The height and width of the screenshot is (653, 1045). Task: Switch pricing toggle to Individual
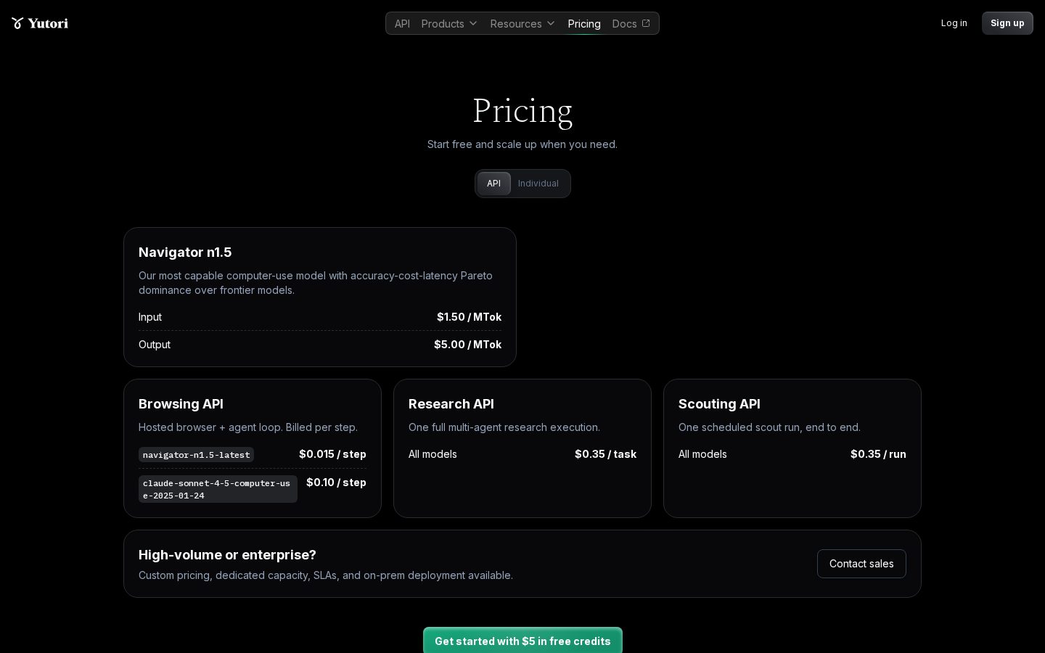(538, 184)
